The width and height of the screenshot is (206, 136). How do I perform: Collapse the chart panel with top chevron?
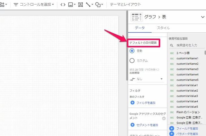pyautogui.click(x=203, y=17)
